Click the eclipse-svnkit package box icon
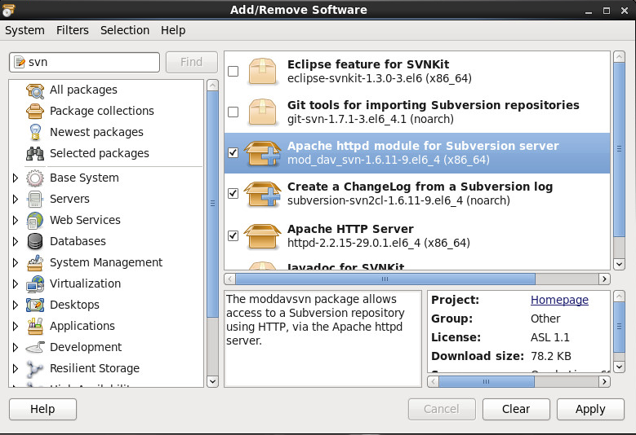This screenshot has height=435, width=636. pyautogui.click(x=262, y=71)
